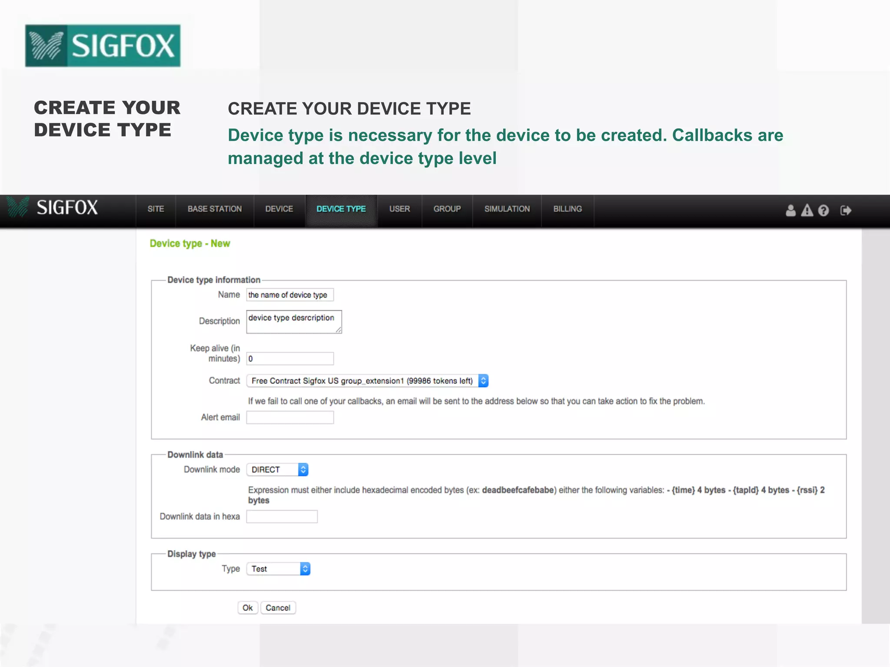Click the Cancel button

278,608
